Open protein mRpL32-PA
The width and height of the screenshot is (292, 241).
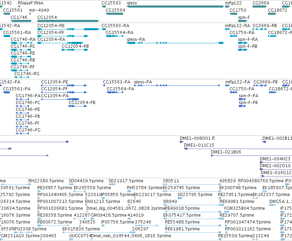[227, 85]
